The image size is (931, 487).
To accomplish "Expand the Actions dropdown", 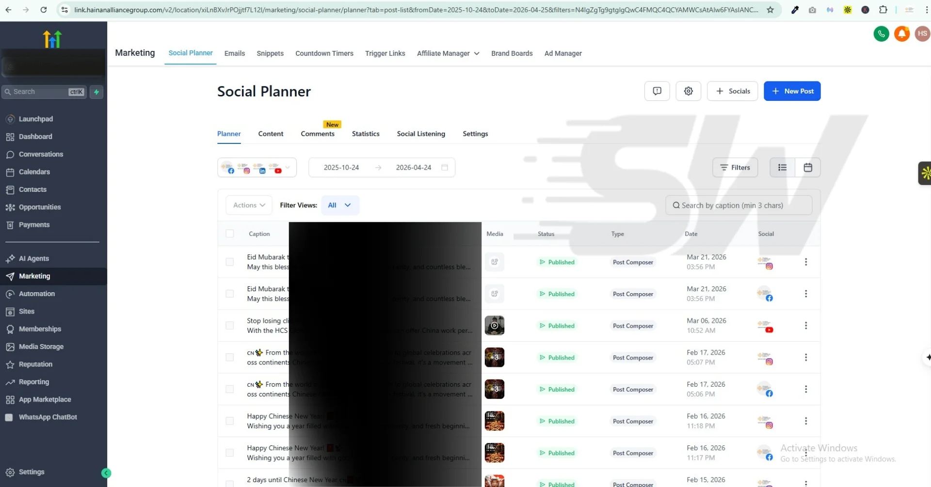I will pyautogui.click(x=249, y=205).
